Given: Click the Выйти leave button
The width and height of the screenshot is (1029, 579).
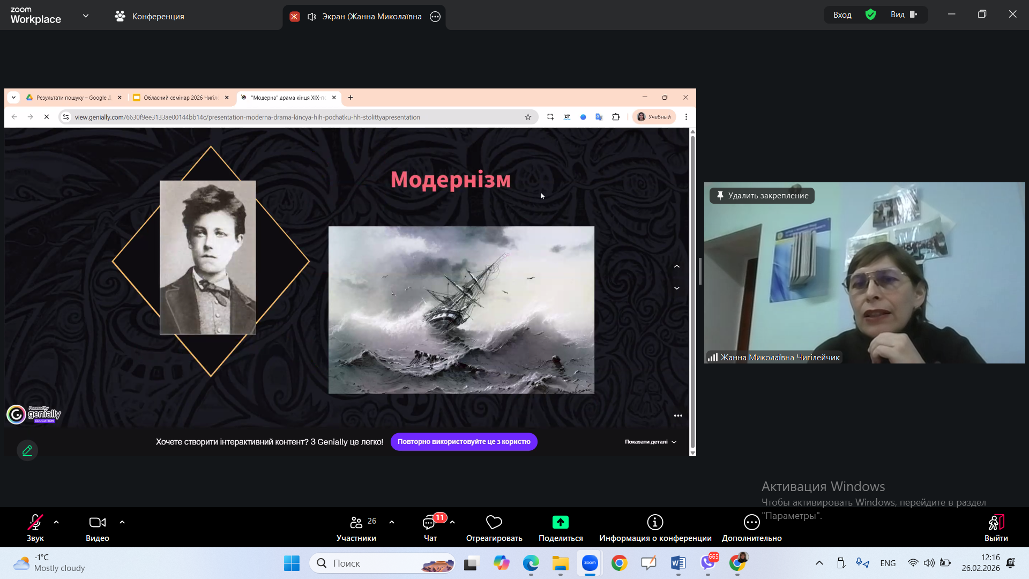Looking at the screenshot, I should point(996,528).
